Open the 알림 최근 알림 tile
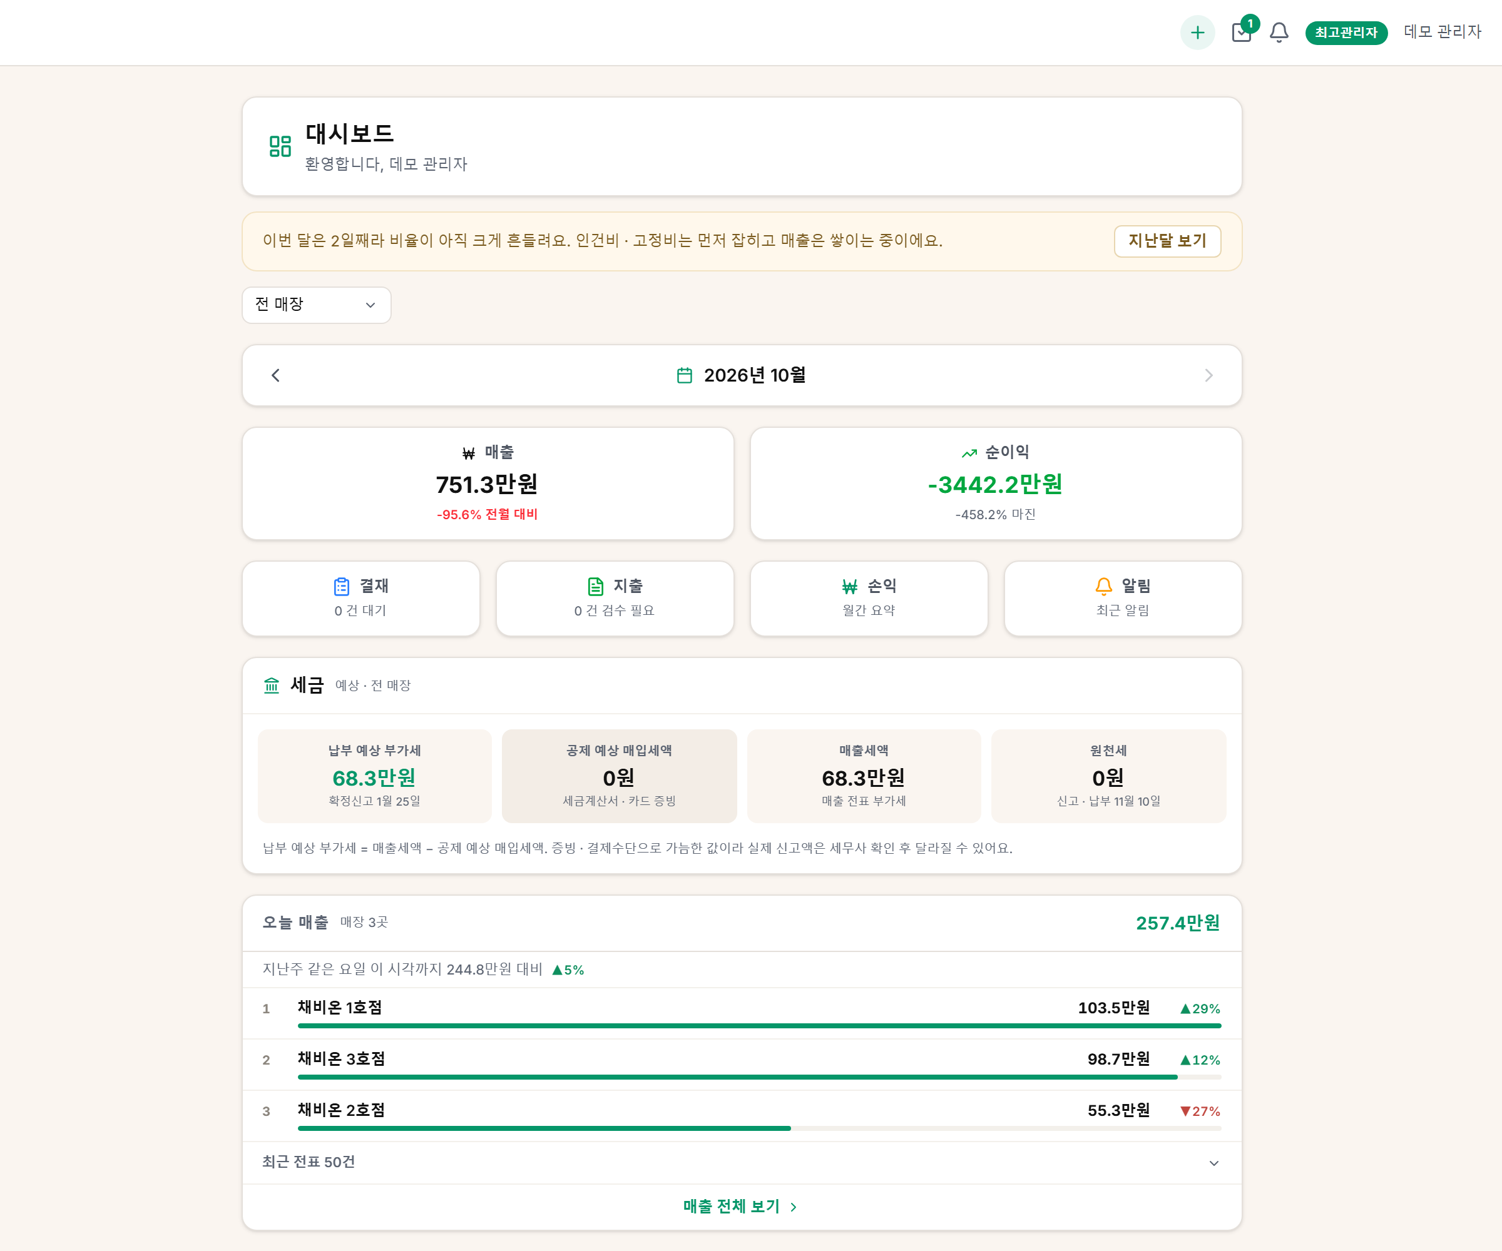 pos(1123,599)
